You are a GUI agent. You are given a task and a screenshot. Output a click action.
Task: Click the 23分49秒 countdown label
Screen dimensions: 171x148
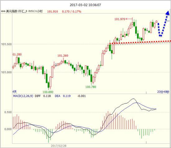163,92
